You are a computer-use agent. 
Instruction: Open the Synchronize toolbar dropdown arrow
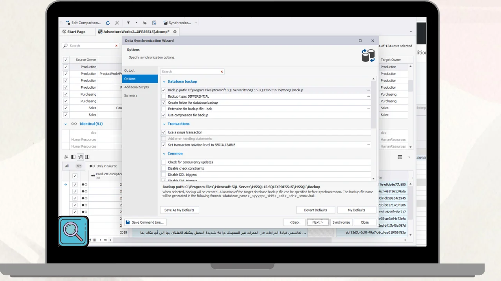(x=196, y=23)
